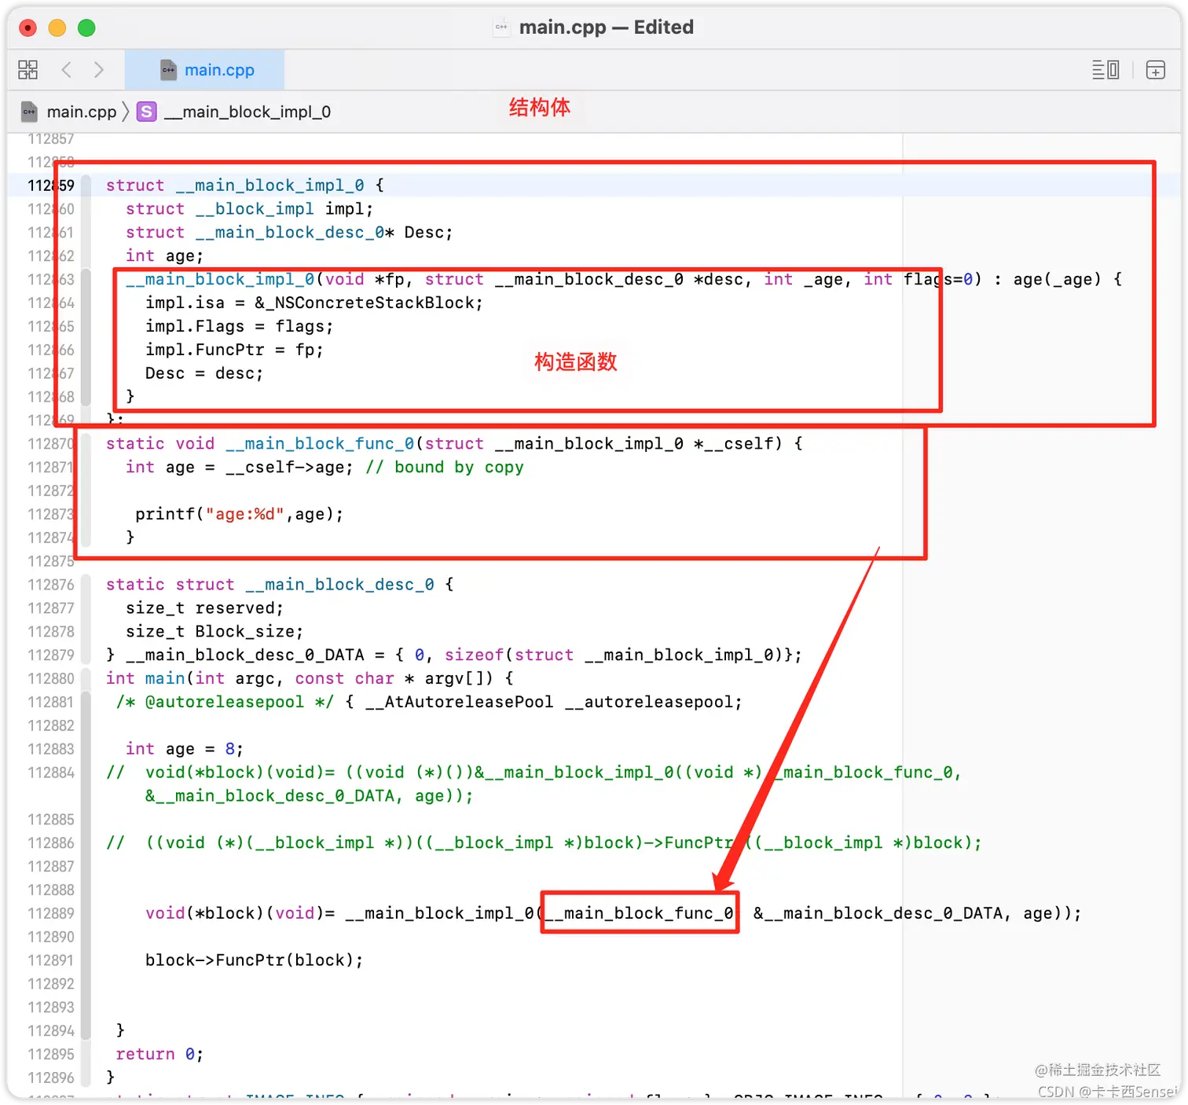Click the printf("age:%d",age) statement
This screenshot has height=1105, width=1188.
239,514
